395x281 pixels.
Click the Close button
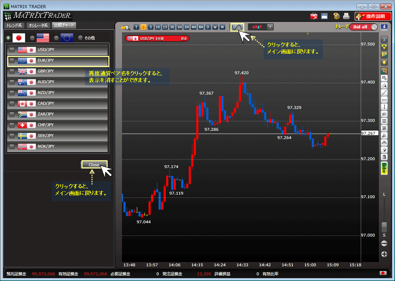click(94, 165)
